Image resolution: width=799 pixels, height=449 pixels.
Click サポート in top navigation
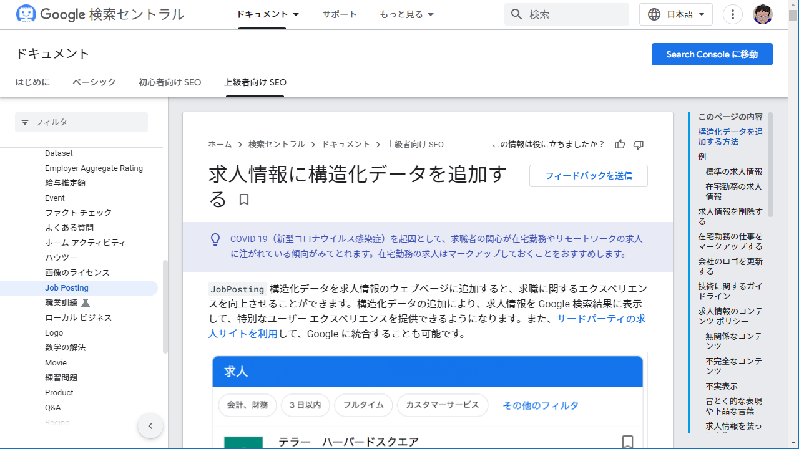pyautogui.click(x=340, y=14)
